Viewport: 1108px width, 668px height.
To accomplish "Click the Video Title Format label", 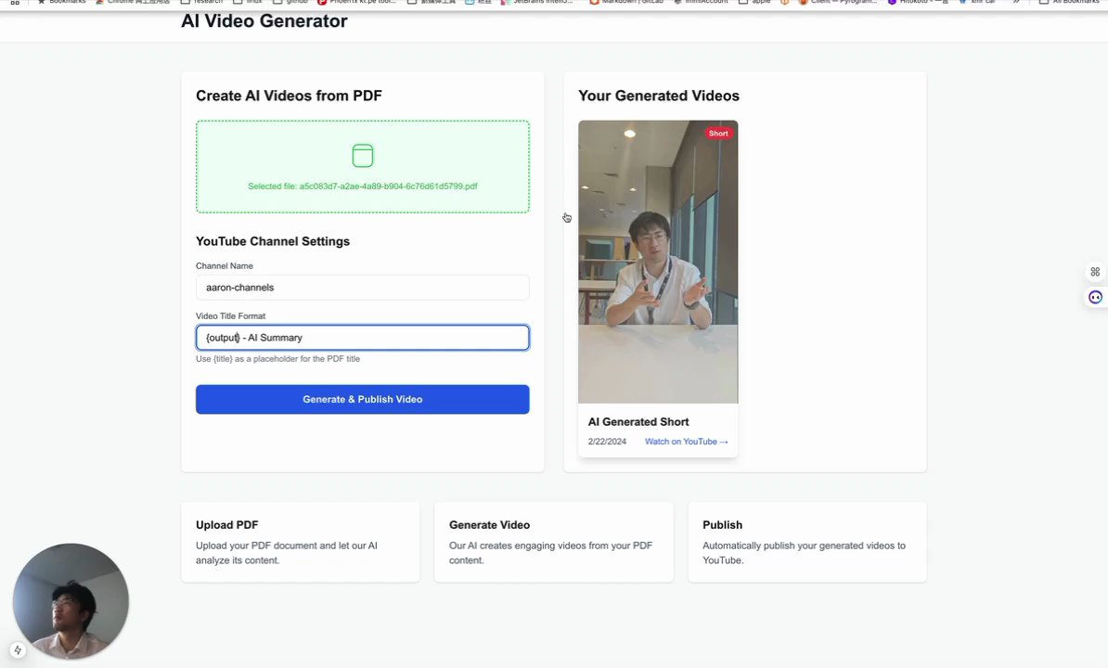I will tap(230, 316).
